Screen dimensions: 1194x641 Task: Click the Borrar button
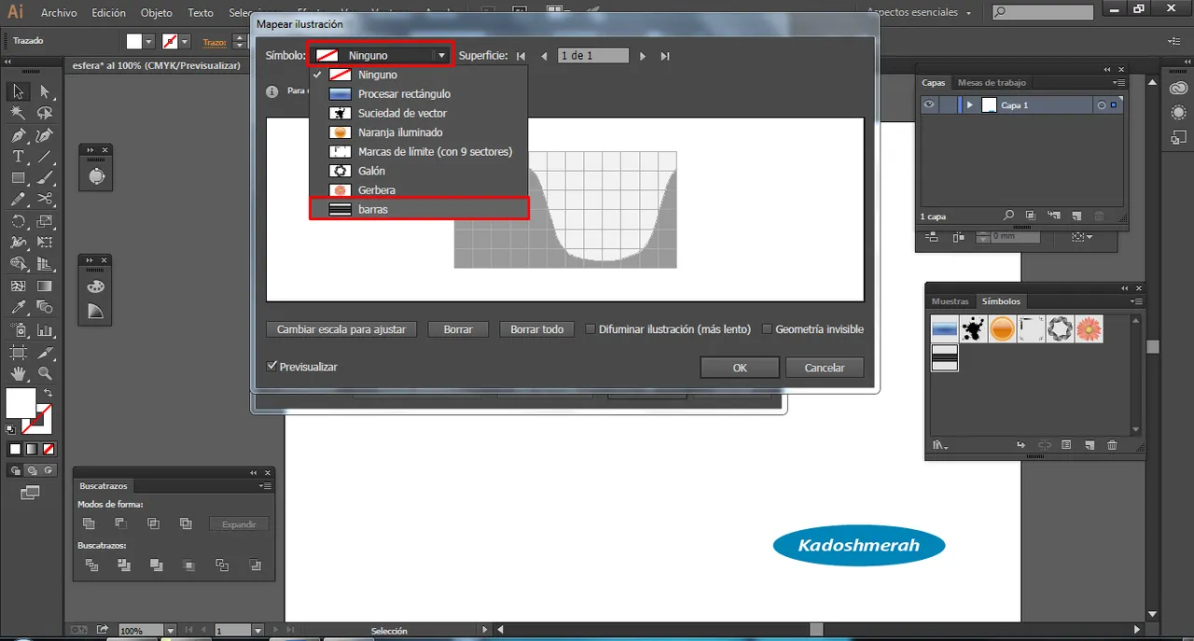458,329
